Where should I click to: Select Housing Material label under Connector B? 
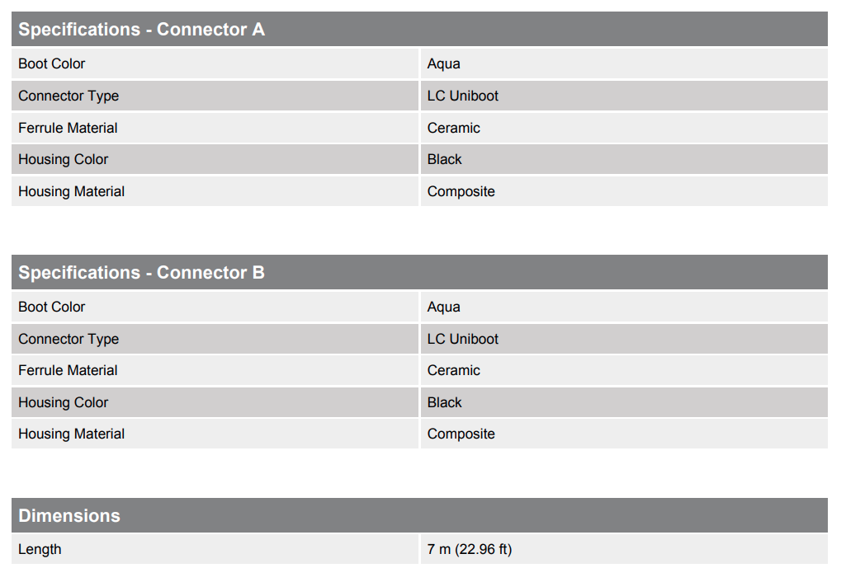click(x=72, y=434)
